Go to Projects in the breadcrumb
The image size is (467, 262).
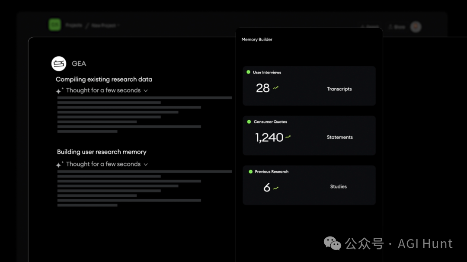(x=74, y=26)
